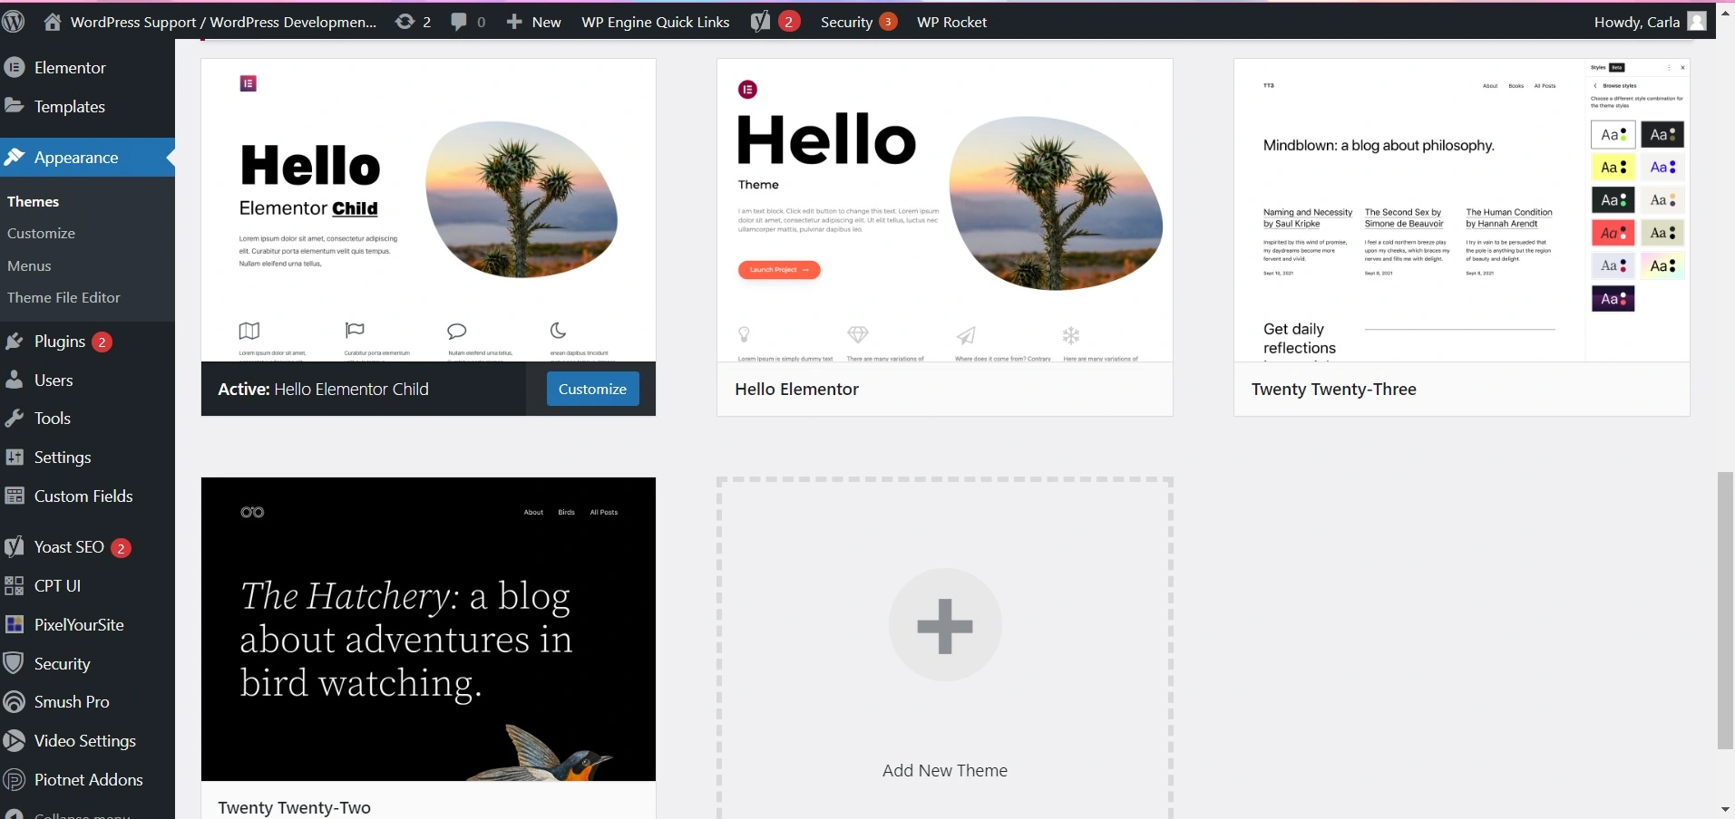The height and width of the screenshot is (819, 1735).
Task: Open the updates icon showing 2
Action: coord(405,22)
